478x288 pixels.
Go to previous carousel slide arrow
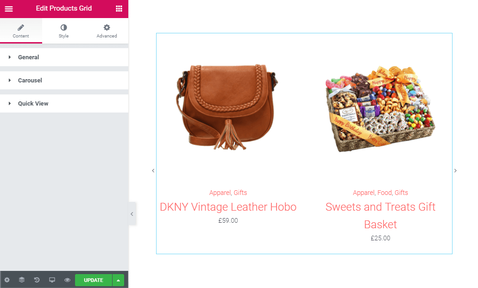[153, 171]
